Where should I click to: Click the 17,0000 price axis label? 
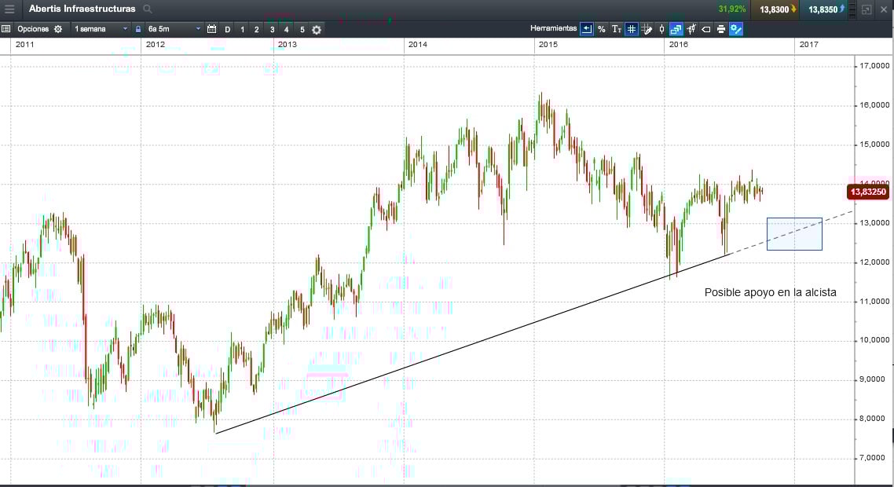[874, 66]
